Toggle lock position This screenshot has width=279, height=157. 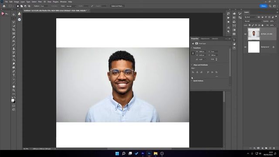point(256,25)
